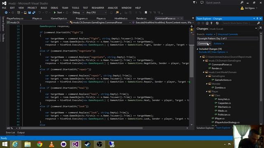The height and width of the screenshot is (148, 264).
Task: Open the View Options dropdown link
Action: (x=220, y=52)
